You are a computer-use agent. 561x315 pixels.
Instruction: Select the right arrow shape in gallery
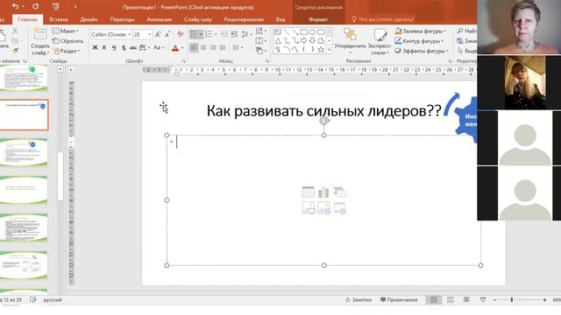pos(304,41)
